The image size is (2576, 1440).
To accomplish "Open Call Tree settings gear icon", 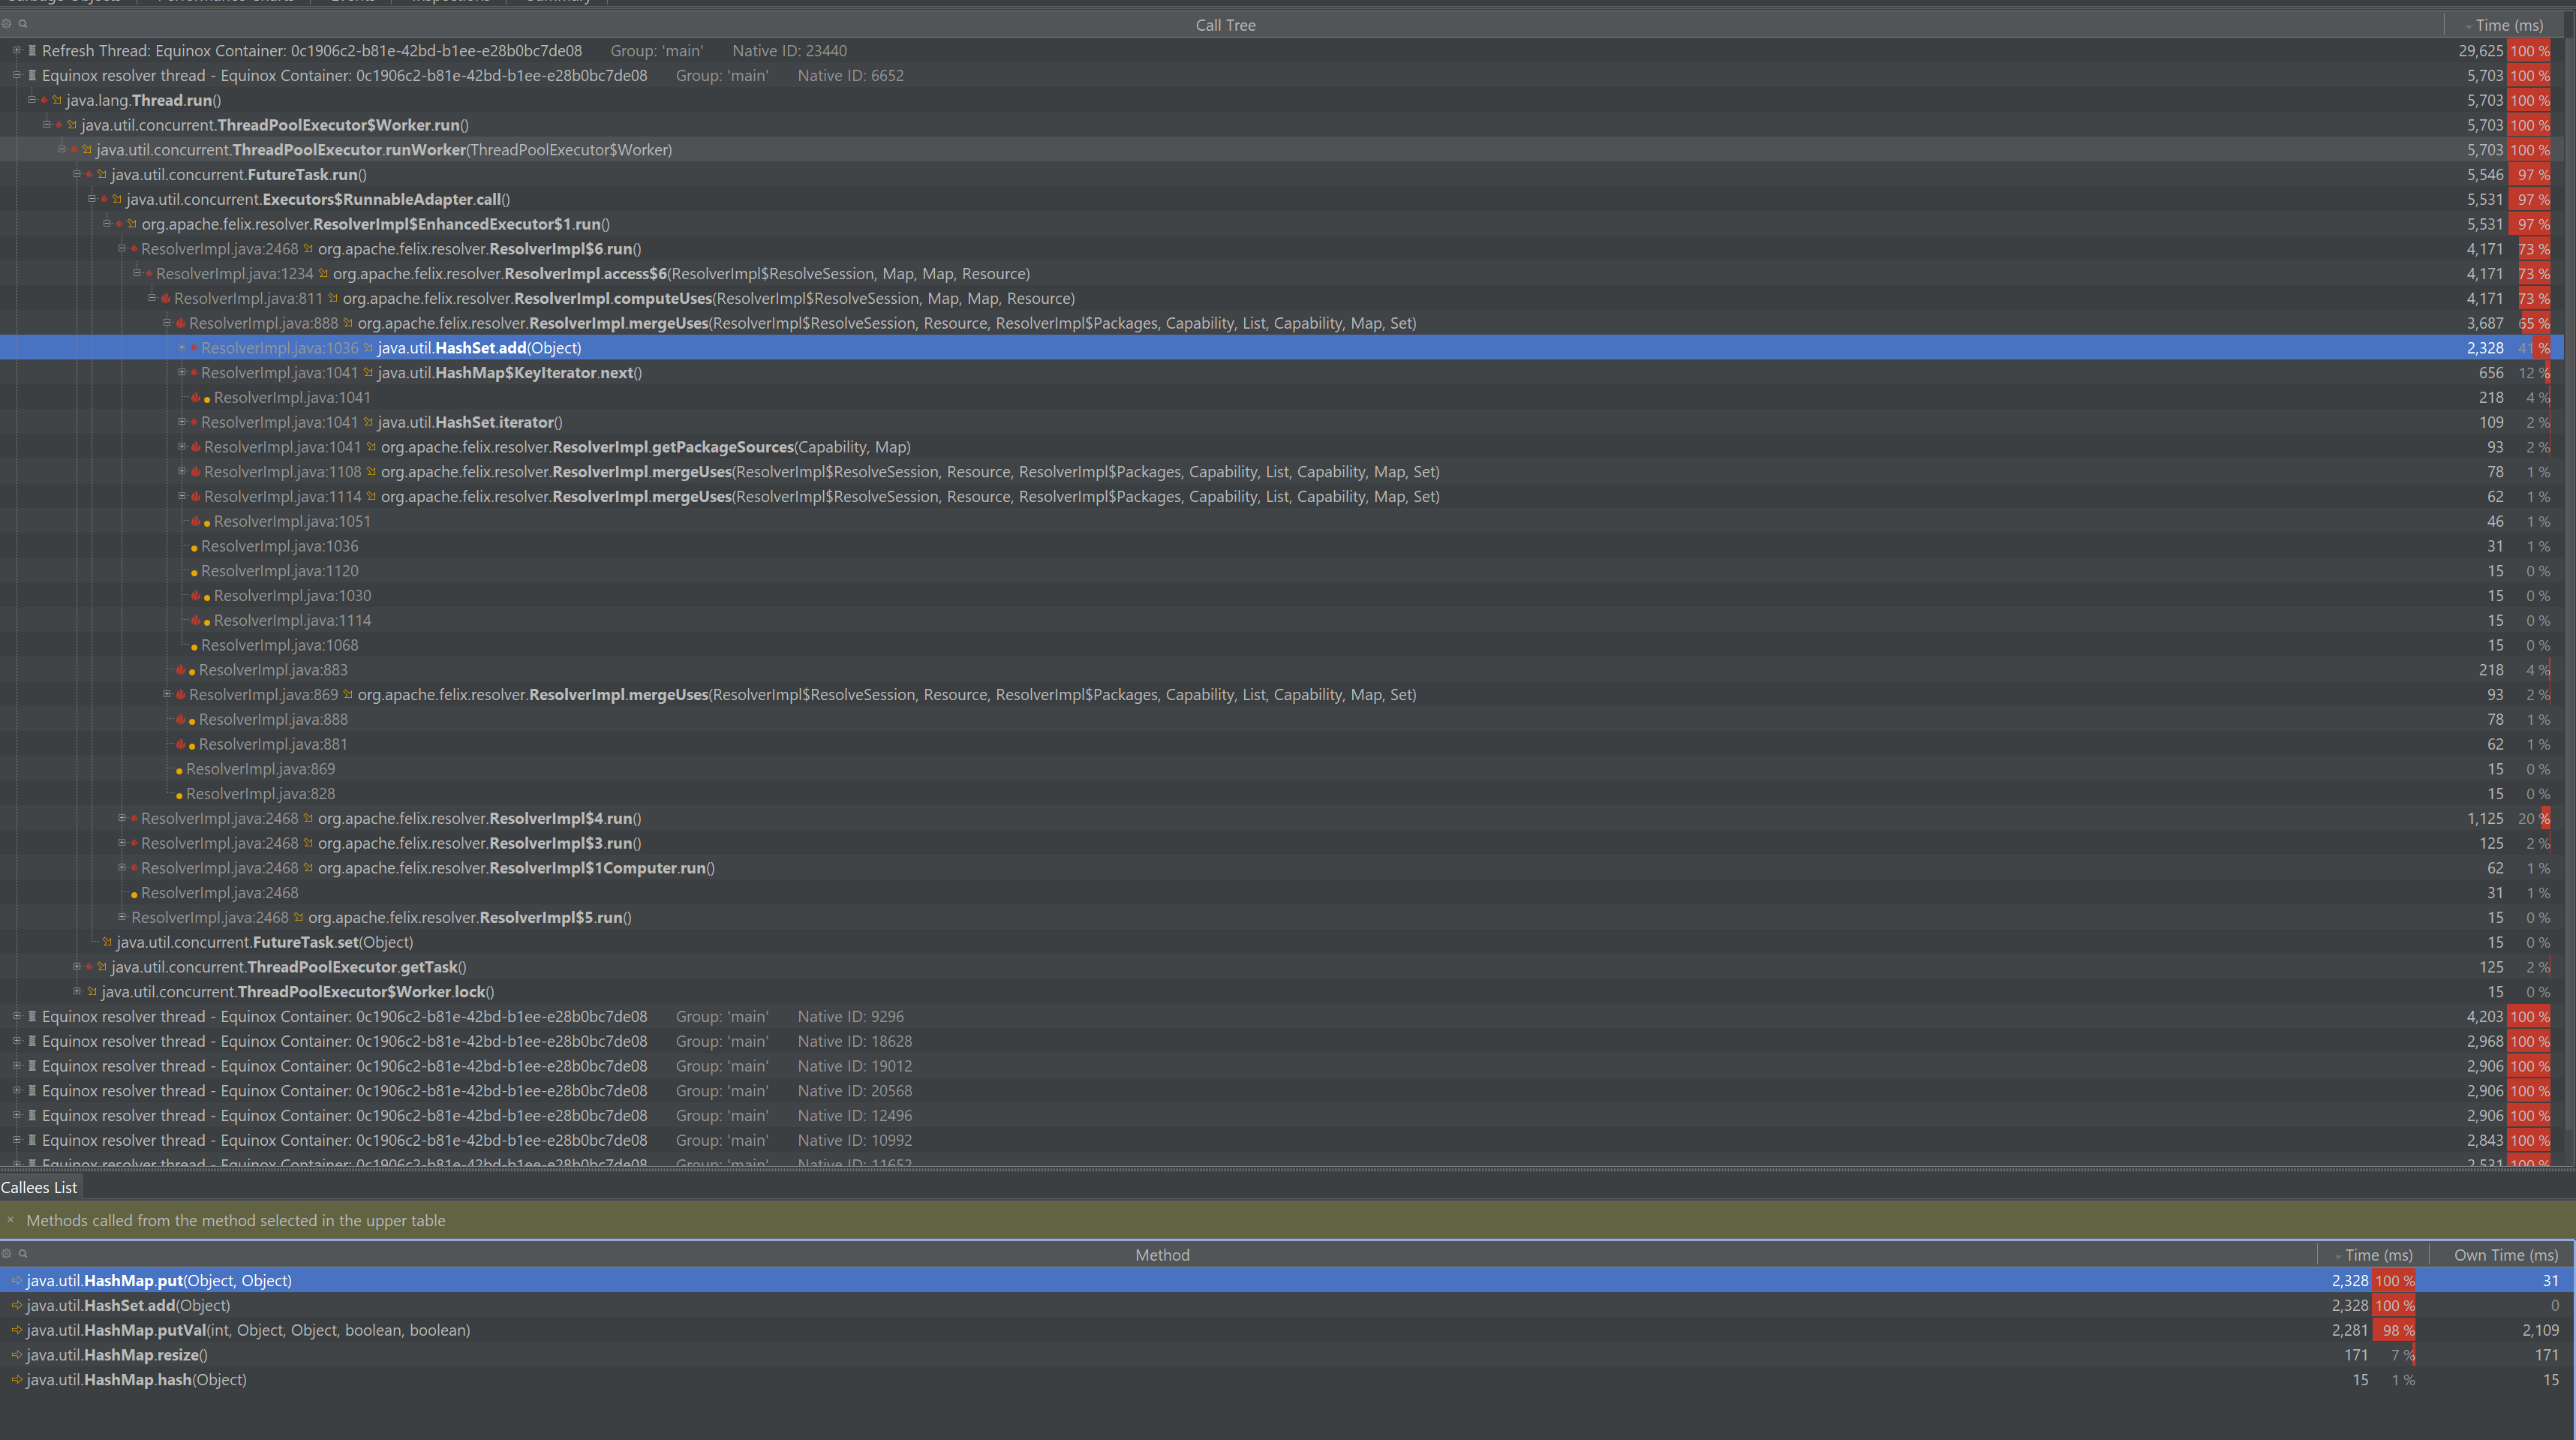I will [x=7, y=24].
